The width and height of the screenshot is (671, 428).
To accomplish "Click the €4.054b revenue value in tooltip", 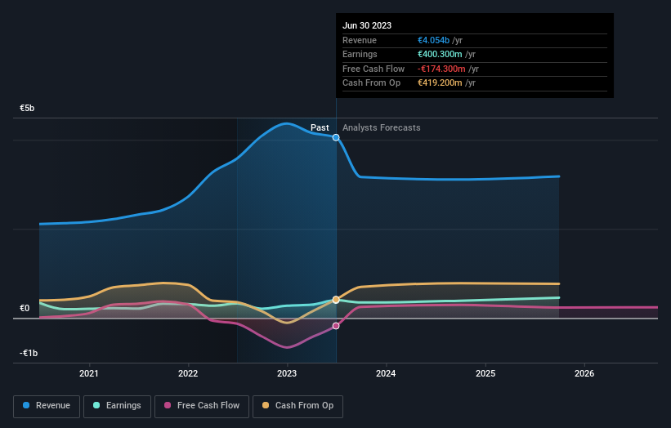I will click(x=433, y=40).
